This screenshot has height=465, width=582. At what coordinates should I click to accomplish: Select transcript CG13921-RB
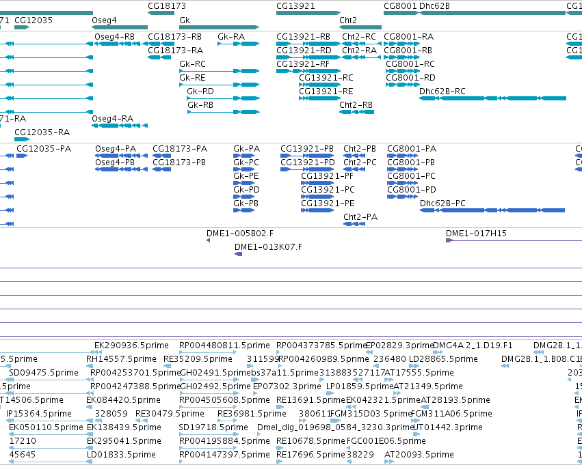pyautogui.click(x=308, y=44)
